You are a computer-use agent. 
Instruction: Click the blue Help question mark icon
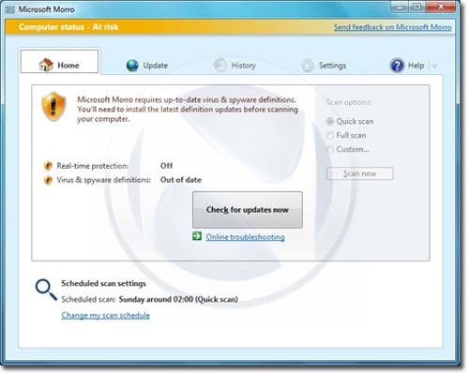click(397, 66)
